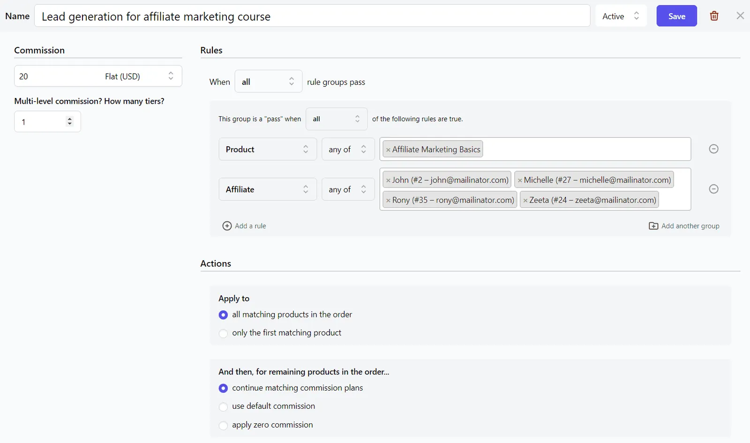Open the group pass condition dropdown

pos(337,119)
